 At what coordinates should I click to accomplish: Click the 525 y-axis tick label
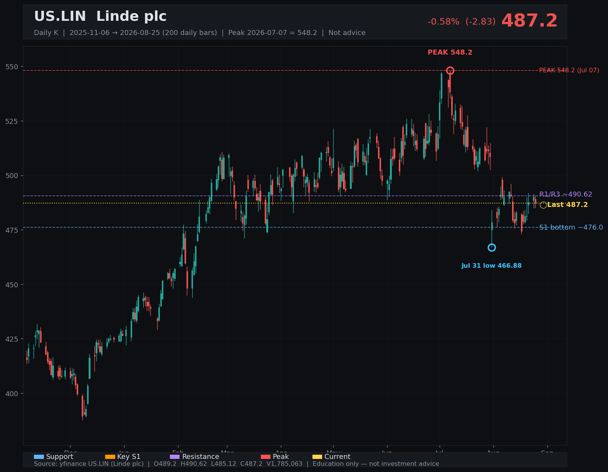pyautogui.click(x=12, y=121)
